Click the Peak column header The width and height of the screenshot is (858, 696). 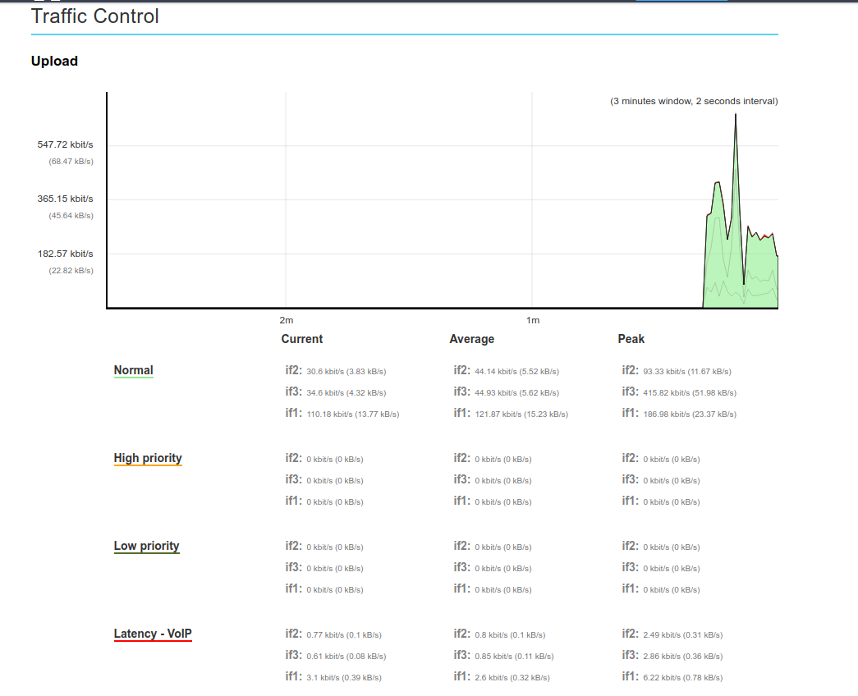click(631, 339)
